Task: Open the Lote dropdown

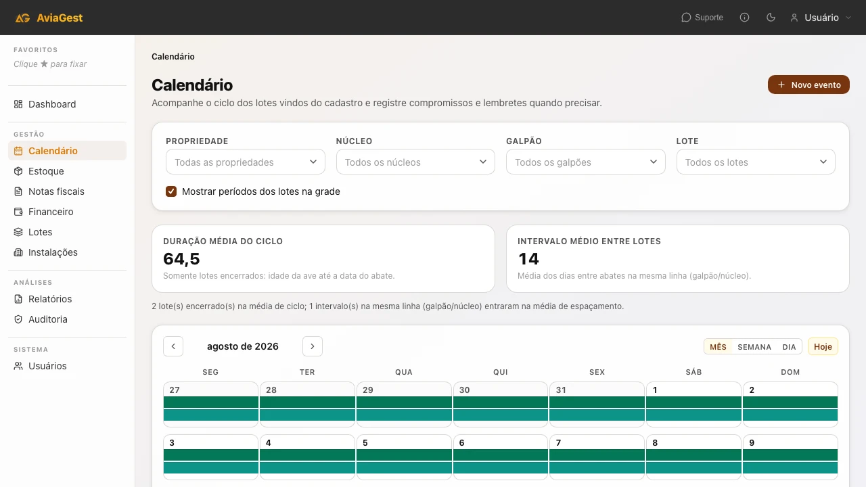Action: point(756,162)
